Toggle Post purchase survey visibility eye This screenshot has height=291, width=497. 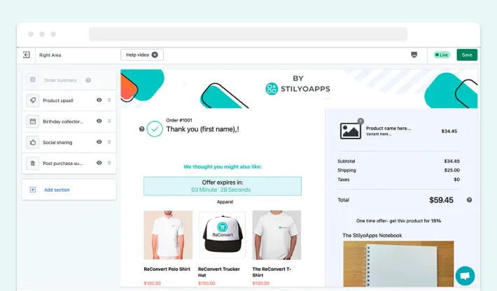pyautogui.click(x=99, y=163)
